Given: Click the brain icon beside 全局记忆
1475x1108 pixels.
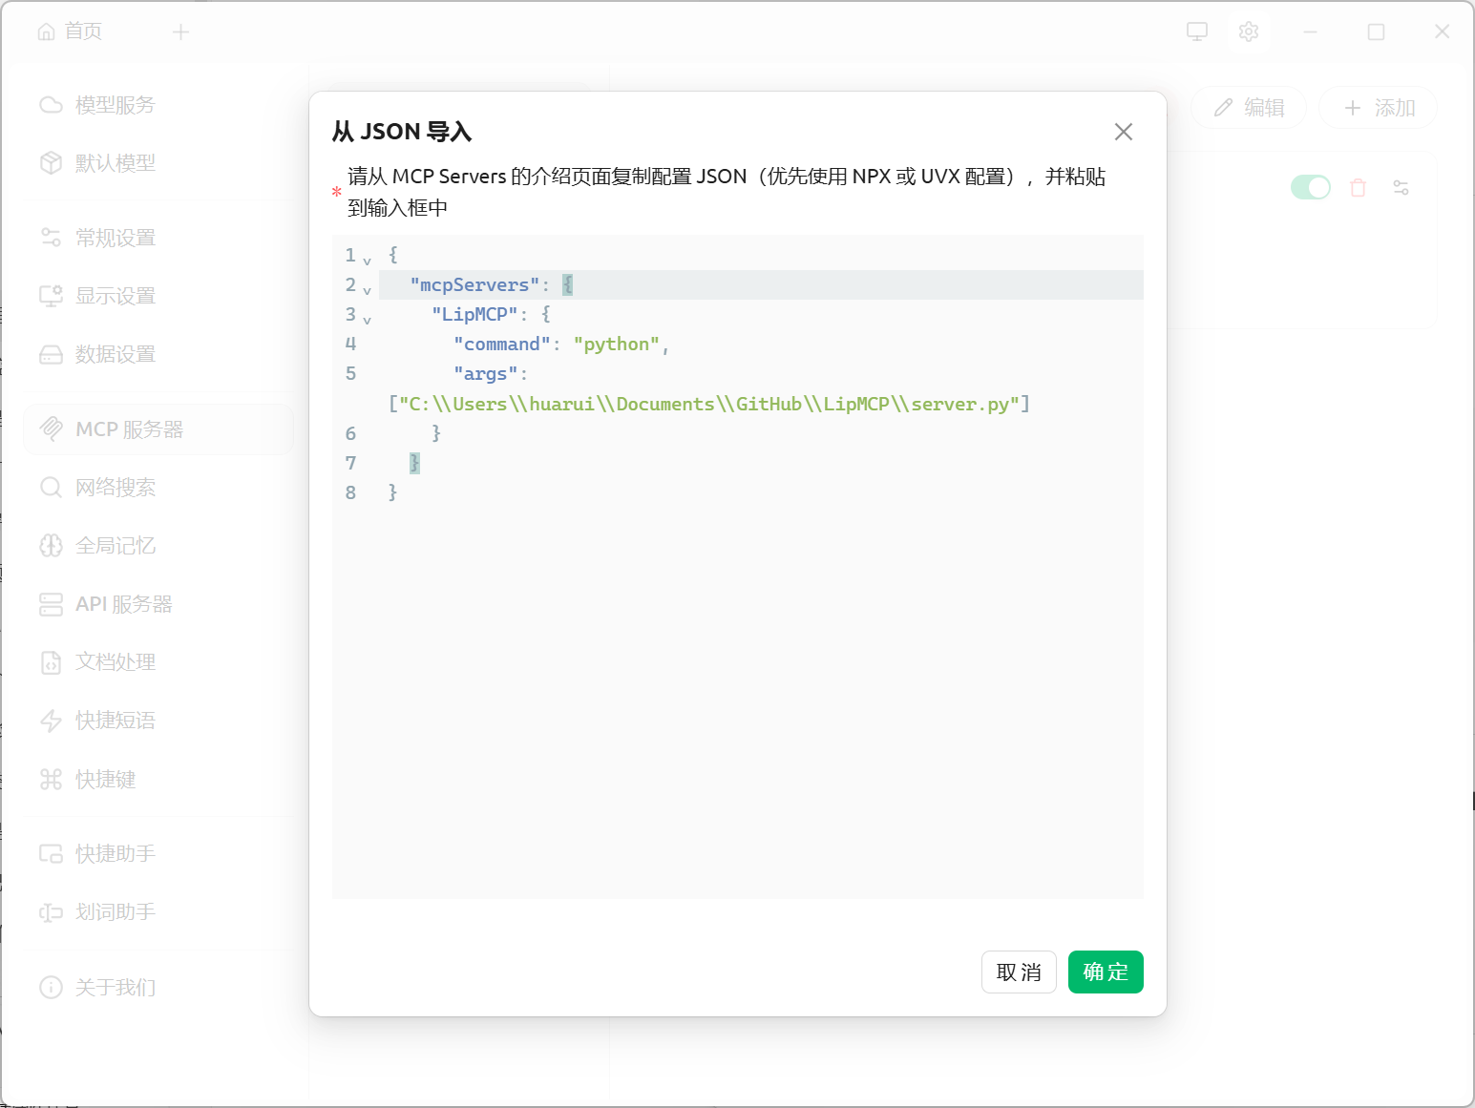Looking at the screenshot, I should 51,546.
